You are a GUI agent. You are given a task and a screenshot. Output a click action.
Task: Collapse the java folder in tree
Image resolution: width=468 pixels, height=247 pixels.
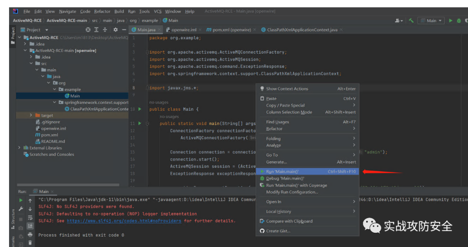tap(43, 77)
